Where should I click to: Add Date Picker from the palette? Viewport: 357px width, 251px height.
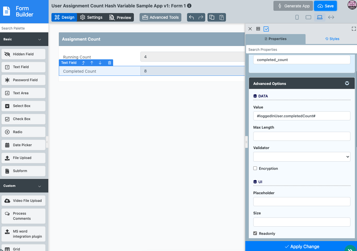(23, 145)
